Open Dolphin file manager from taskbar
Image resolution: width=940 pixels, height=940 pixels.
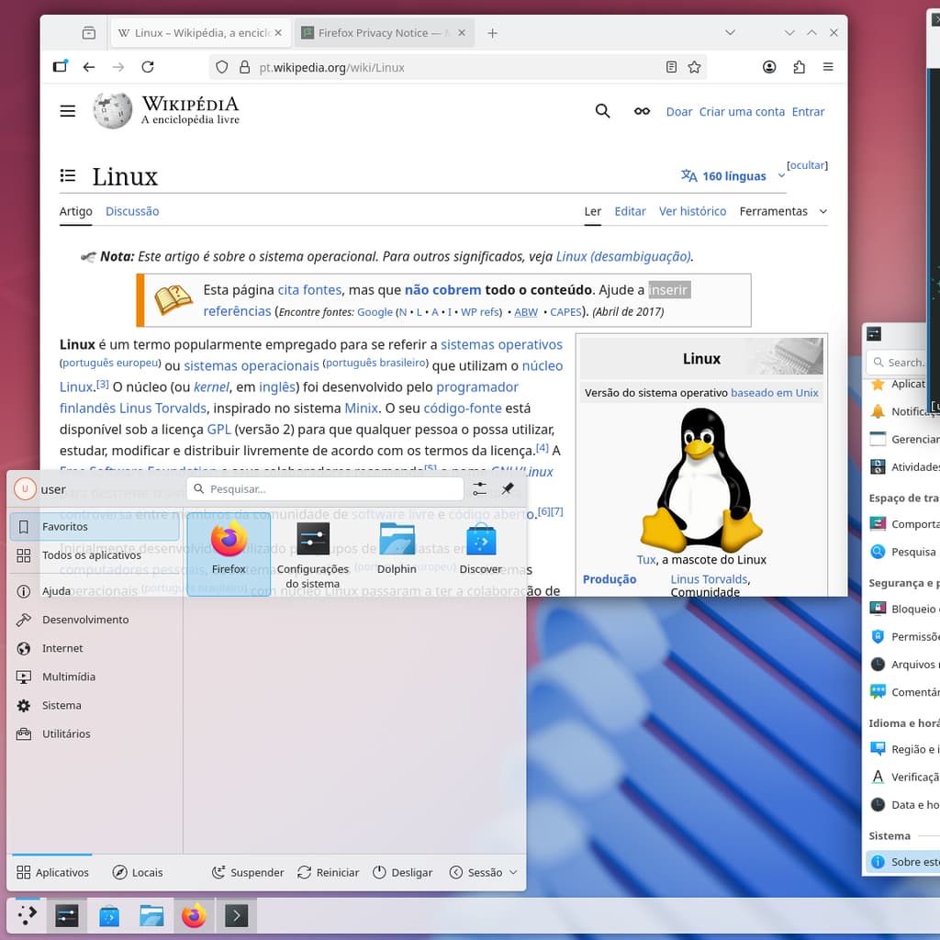tap(151, 915)
